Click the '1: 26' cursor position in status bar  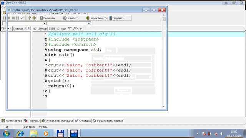[6, 127]
